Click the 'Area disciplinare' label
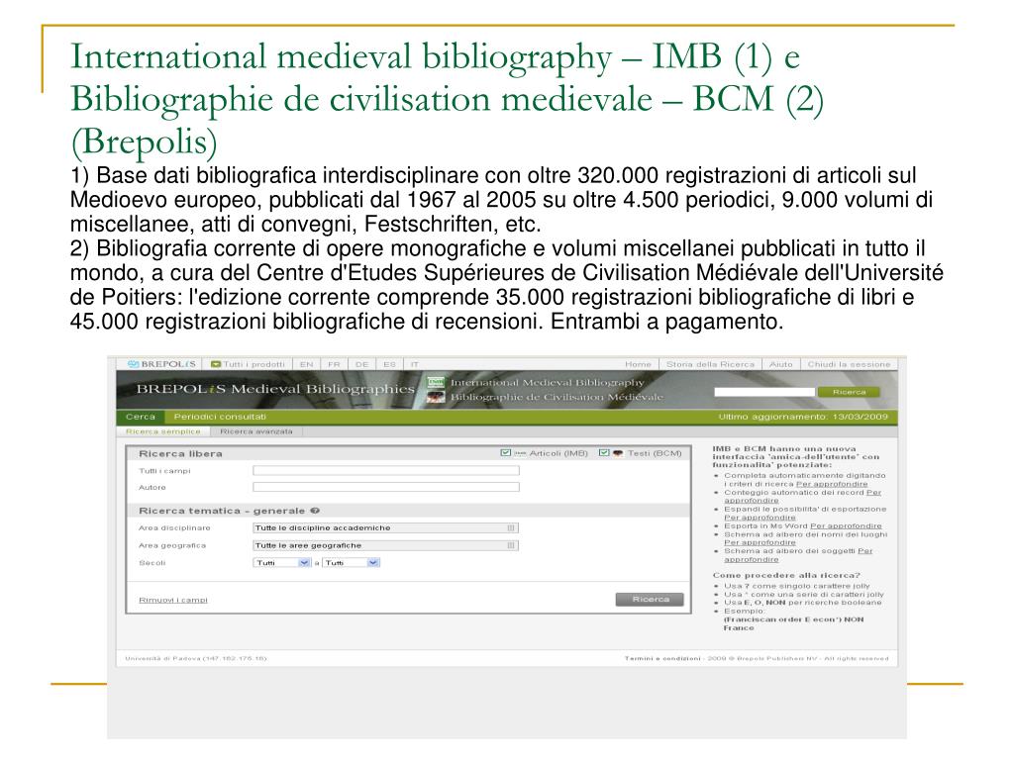The height and width of the screenshot is (760, 1014). [174, 528]
